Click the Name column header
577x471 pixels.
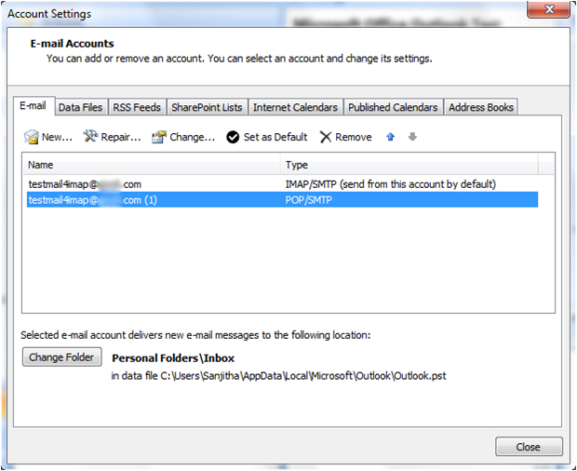point(152,165)
